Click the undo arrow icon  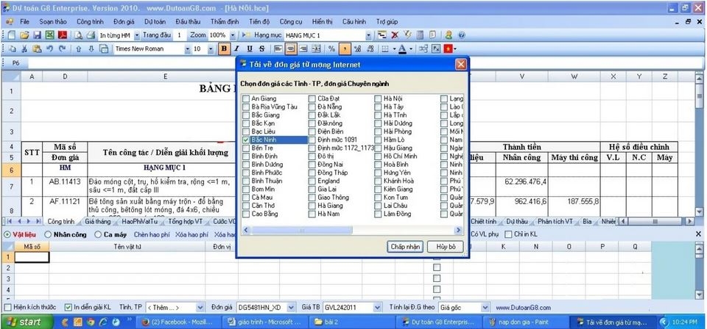pyautogui.click(x=50, y=49)
